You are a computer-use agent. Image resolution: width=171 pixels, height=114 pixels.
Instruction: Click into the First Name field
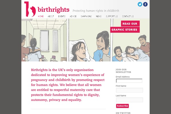tap(129, 90)
